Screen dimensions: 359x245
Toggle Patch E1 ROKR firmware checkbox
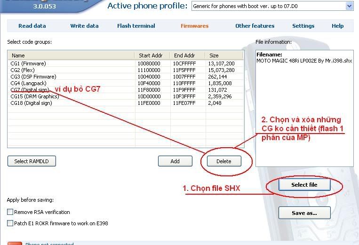(x=10, y=223)
